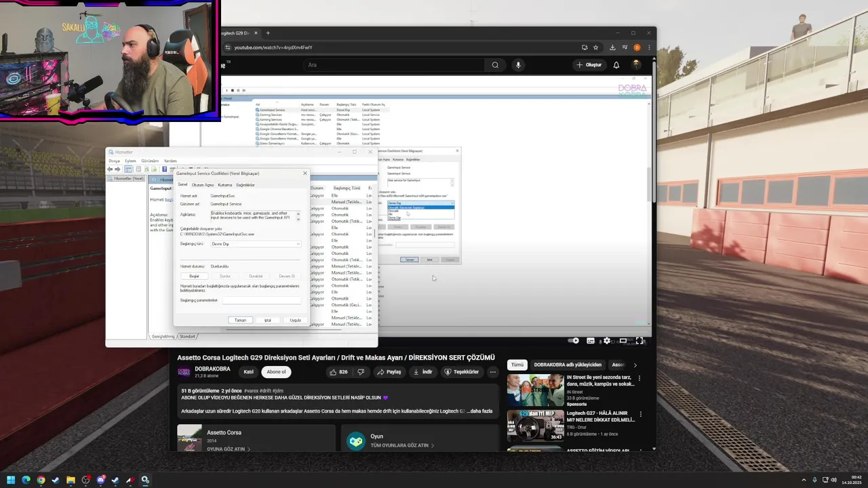Click the İptal button in properties dialog
This screenshot has width=868, height=488.
pyautogui.click(x=268, y=320)
